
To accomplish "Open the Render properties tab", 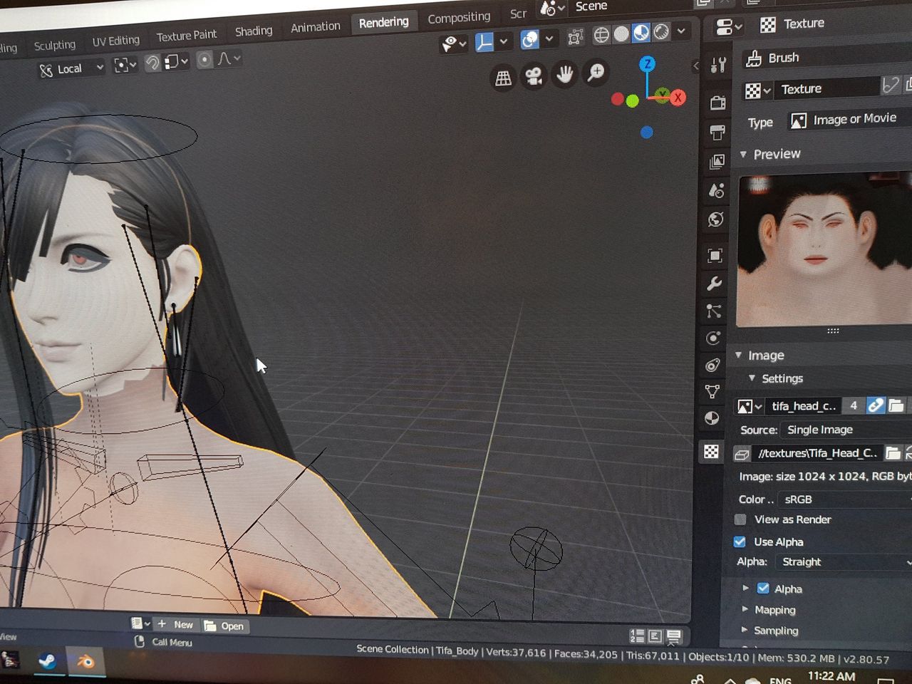I will point(717,103).
